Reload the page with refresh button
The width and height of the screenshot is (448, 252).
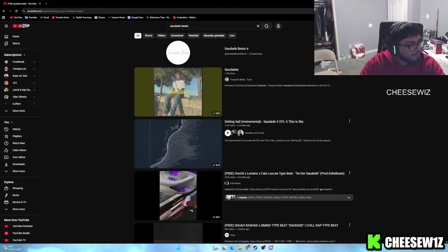(x=16, y=11)
